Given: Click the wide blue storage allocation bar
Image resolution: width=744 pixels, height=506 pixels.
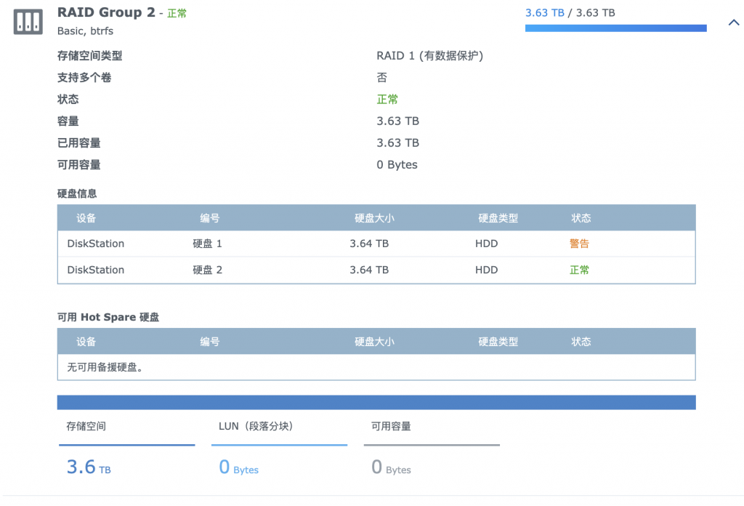Looking at the screenshot, I should coord(376,402).
